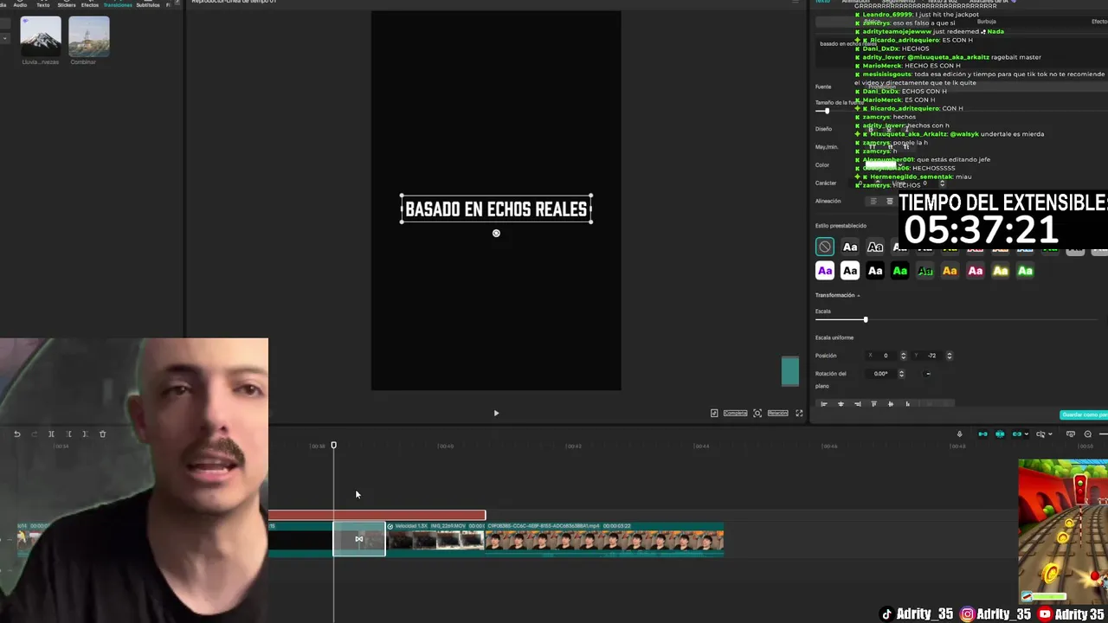Viewport: 1108px width, 623px height.
Task: Open the Stickers tab
Action: click(x=67, y=4)
